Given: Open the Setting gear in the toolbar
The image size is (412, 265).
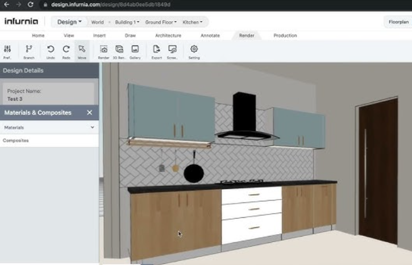Looking at the screenshot, I should click(194, 52).
